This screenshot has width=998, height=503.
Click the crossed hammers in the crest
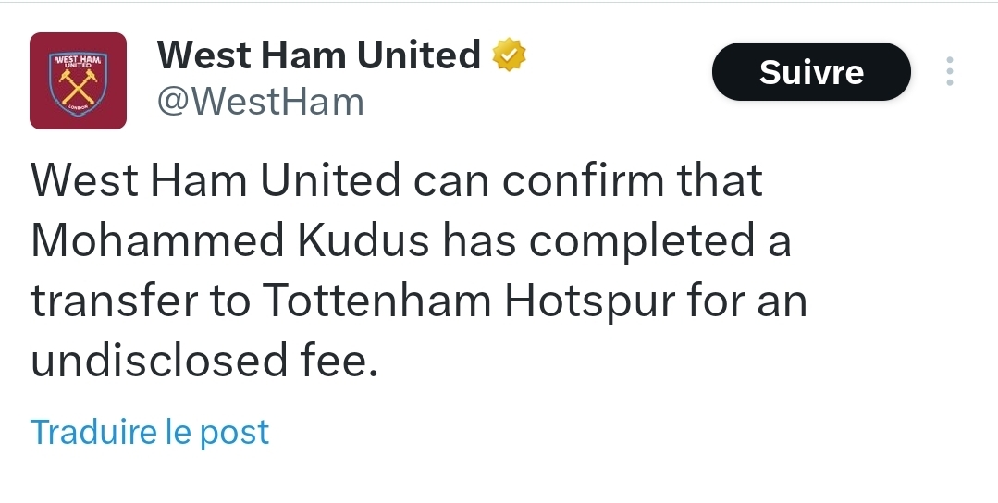(x=78, y=86)
